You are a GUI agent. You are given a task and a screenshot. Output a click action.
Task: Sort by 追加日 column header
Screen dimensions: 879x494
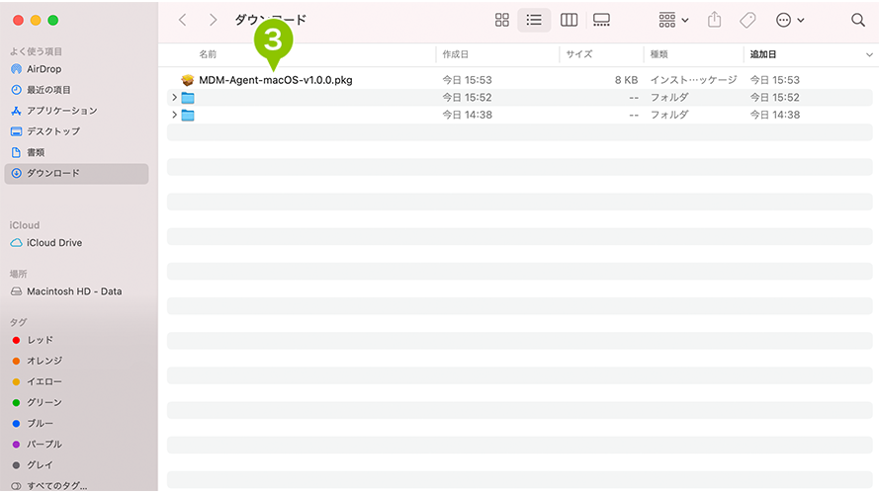coord(763,54)
